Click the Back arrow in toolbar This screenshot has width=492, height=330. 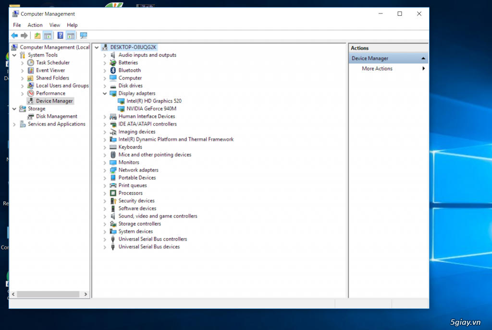point(14,35)
